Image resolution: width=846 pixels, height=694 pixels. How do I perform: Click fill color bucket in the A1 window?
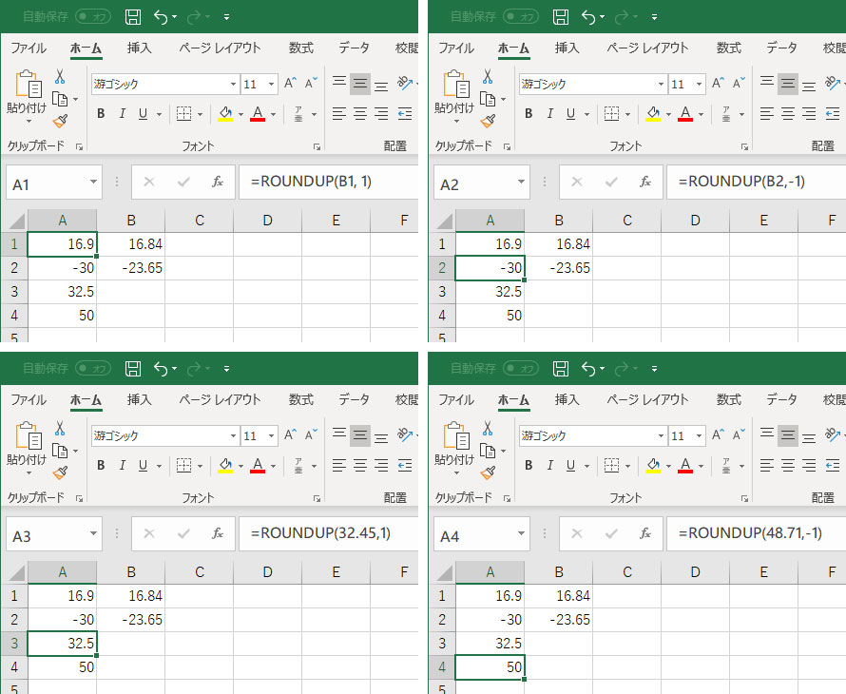click(x=225, y=114)
